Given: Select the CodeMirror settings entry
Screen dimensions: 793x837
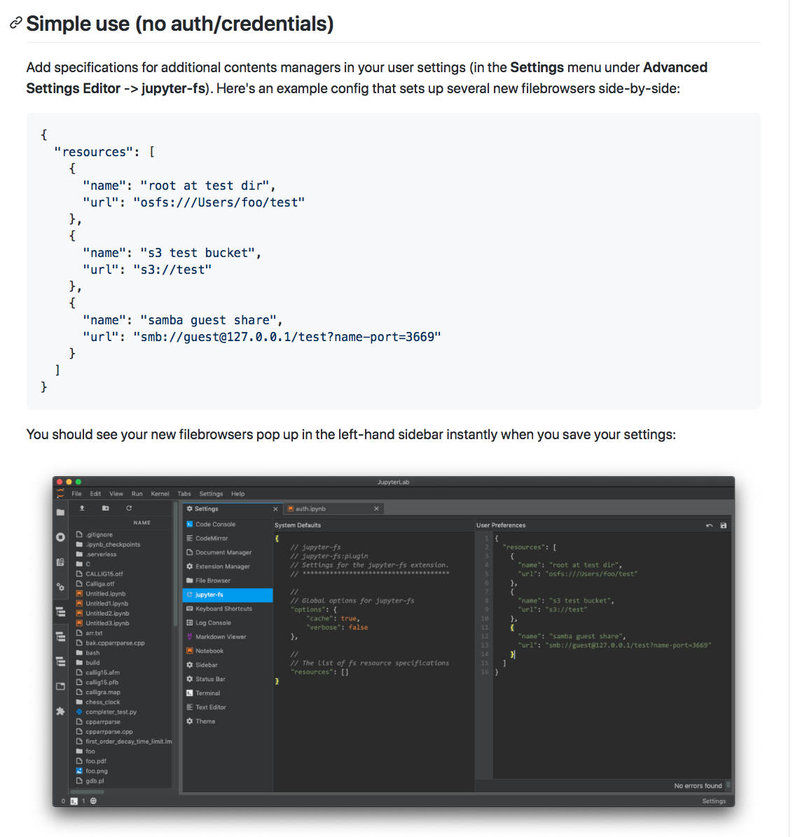Looking at the screenshot, I should [228, 539].
